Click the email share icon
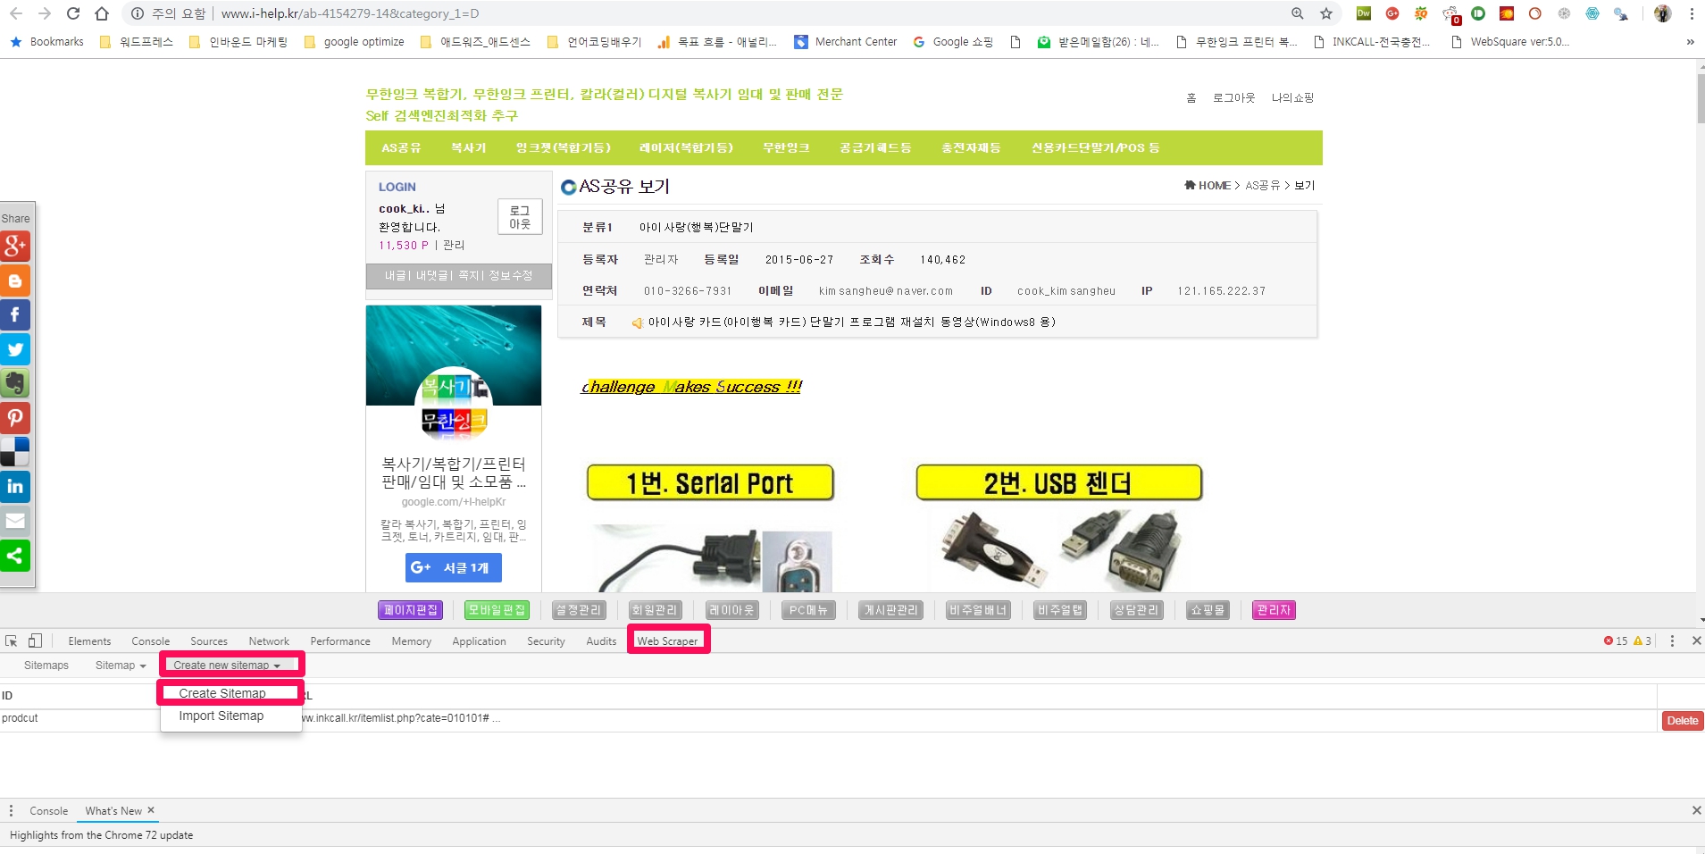 15,521
